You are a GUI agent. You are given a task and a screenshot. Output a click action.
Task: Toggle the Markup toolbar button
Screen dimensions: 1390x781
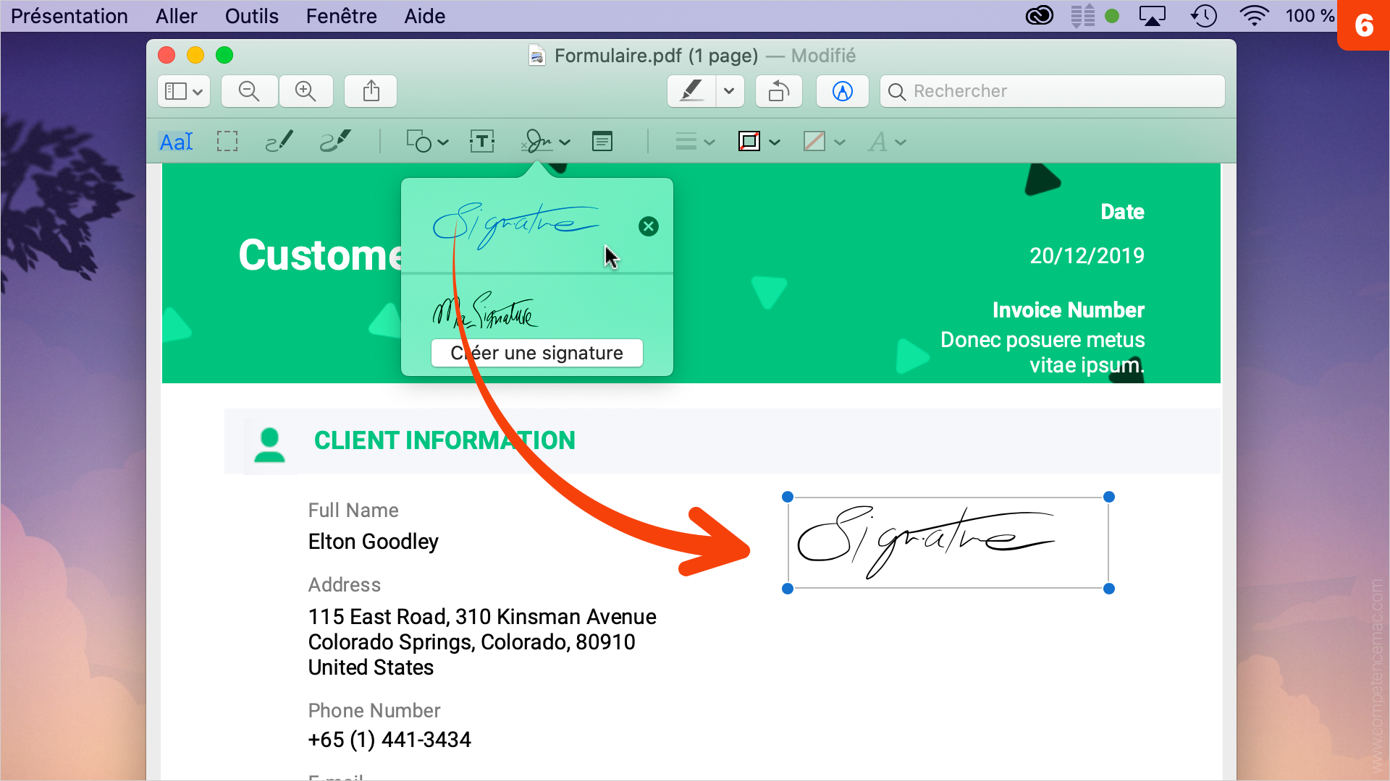pyautogui.click(x=843, y=91)
